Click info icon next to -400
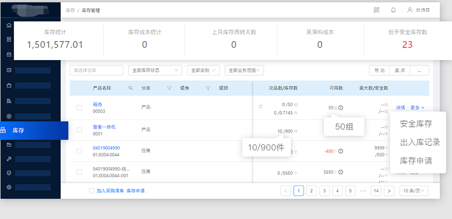The width and height of the screenshot is (452, 219). click(x=341, y=151)
